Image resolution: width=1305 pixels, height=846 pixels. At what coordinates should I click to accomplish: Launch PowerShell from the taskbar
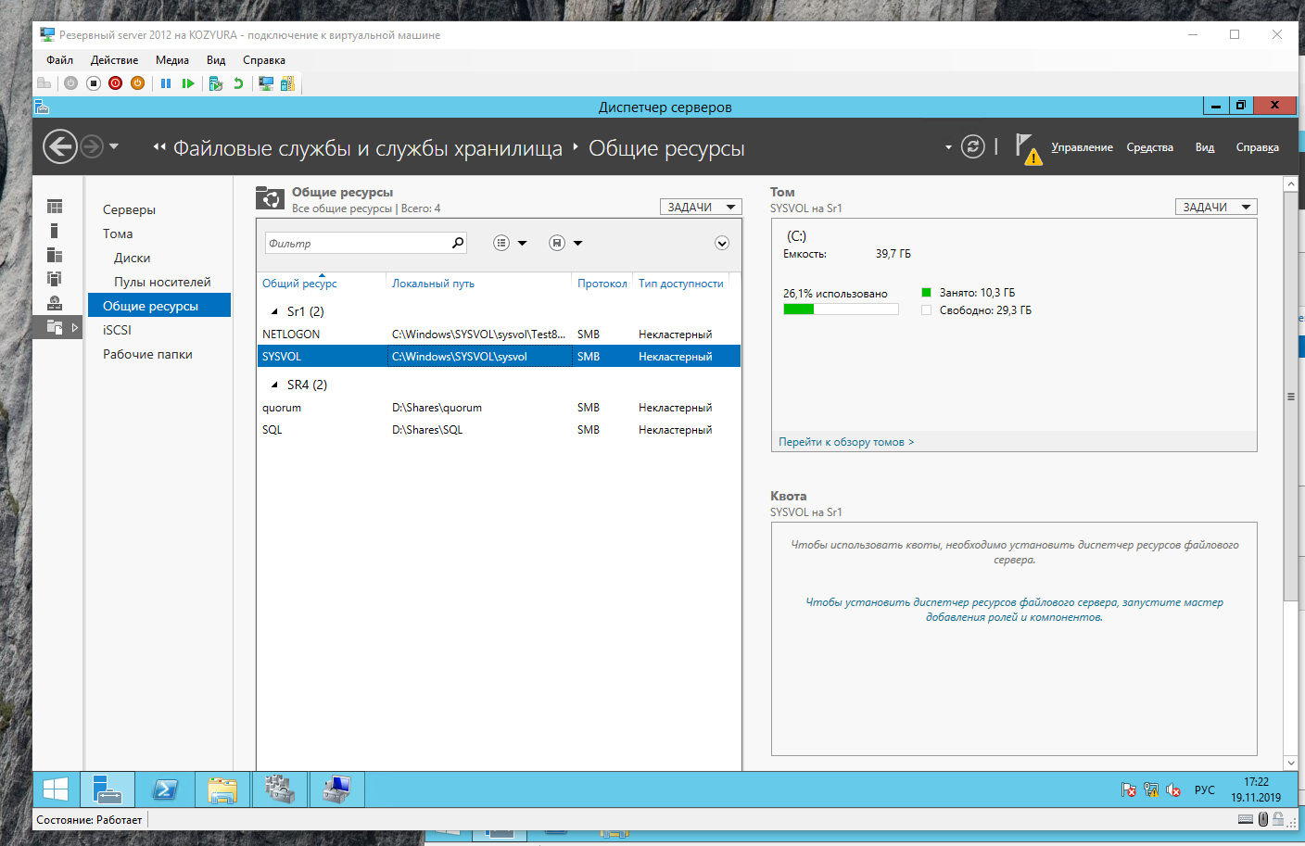pos(165,789)
